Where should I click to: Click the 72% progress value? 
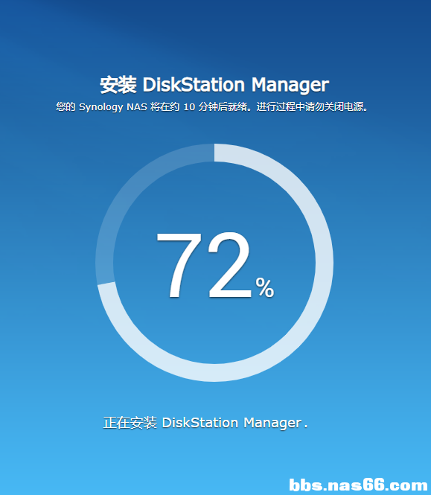point(215,264)
